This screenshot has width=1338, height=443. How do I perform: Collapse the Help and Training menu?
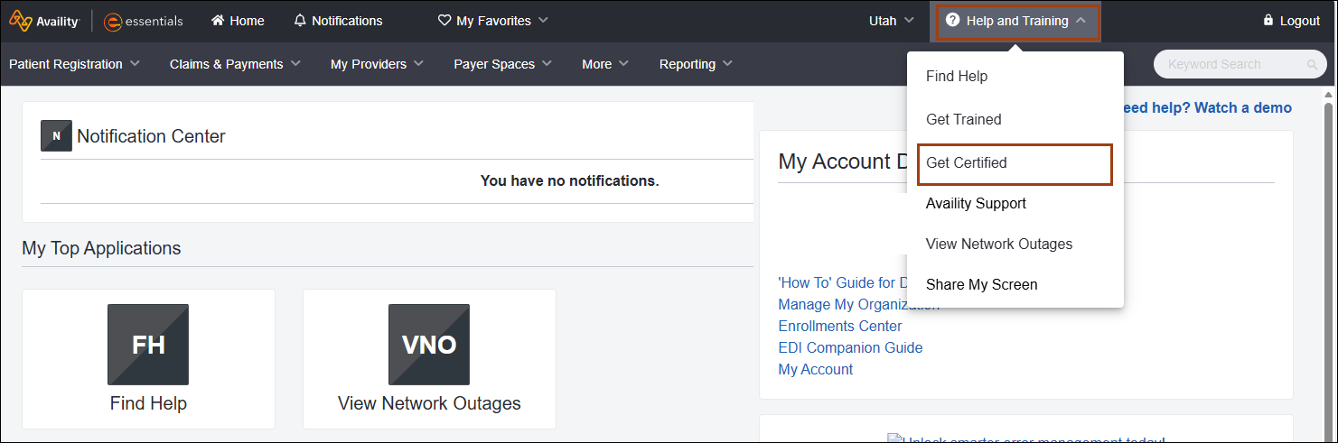[x=1015, y=21]
